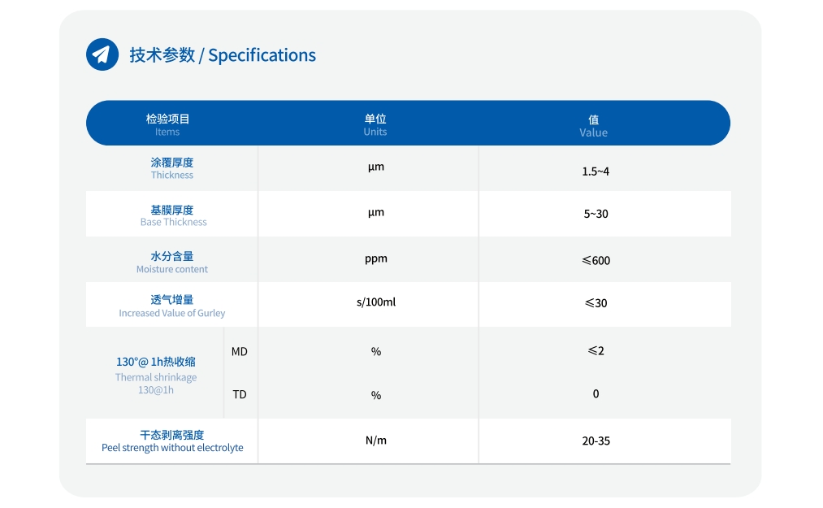823x508 pixels.
Task: Click the paper plane icon beside Specifications
Action: click(x=102, y=54)
